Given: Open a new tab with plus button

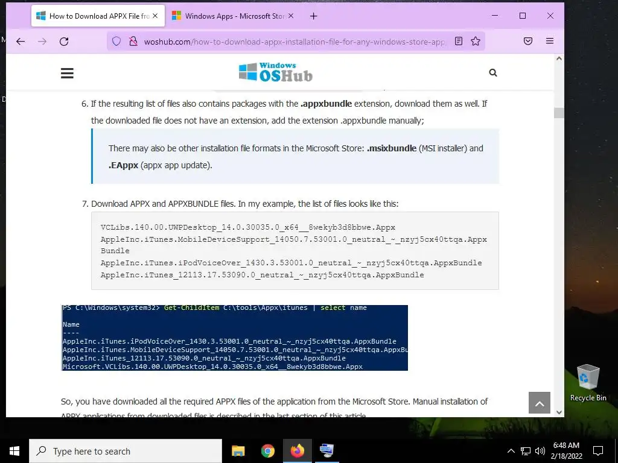Looking at the screenshot, I should tap(313, 16).
